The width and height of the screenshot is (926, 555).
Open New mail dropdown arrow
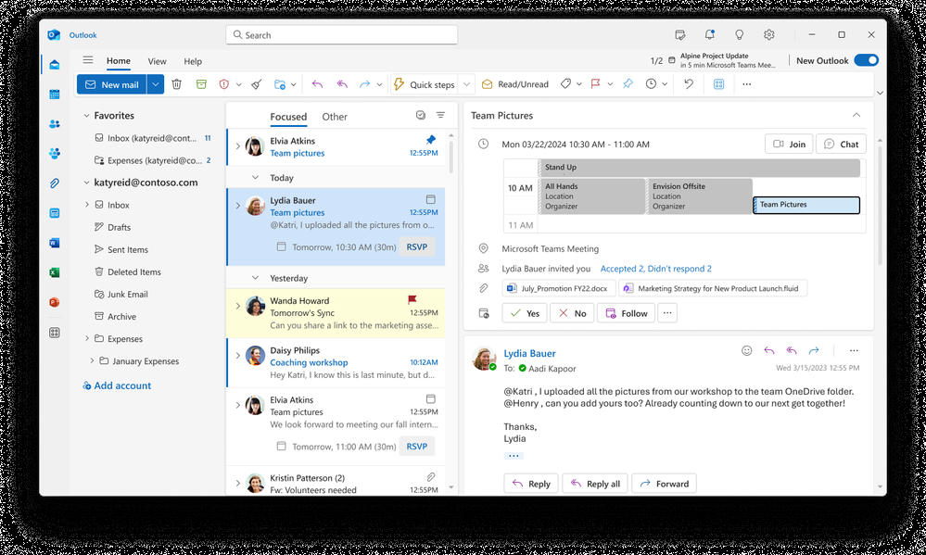click(156, 84)
